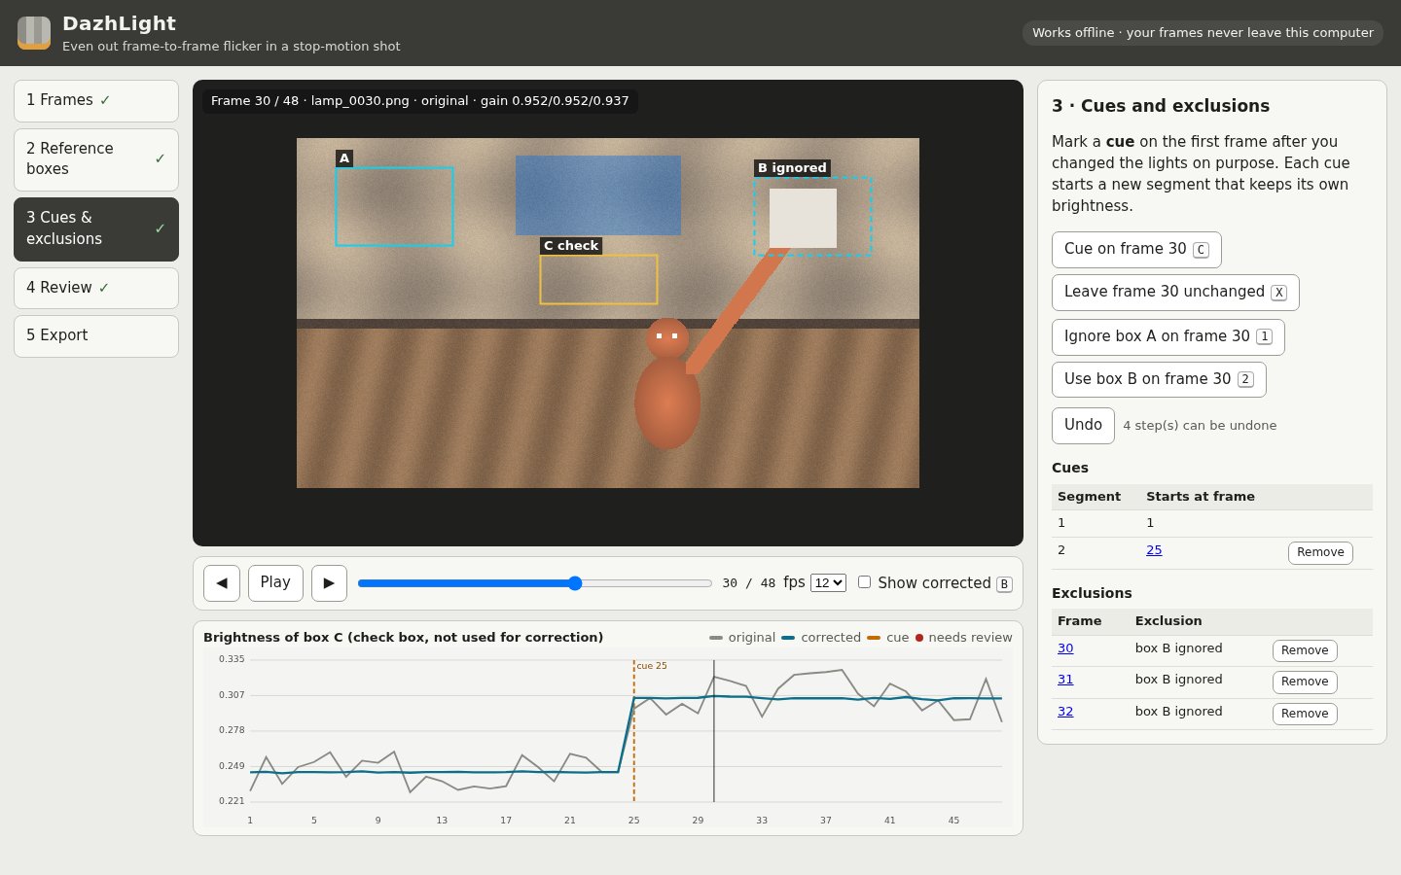Step back one frame with previous arrow
The height and width of the screenshot is (875, 1401).
point(222,583)
